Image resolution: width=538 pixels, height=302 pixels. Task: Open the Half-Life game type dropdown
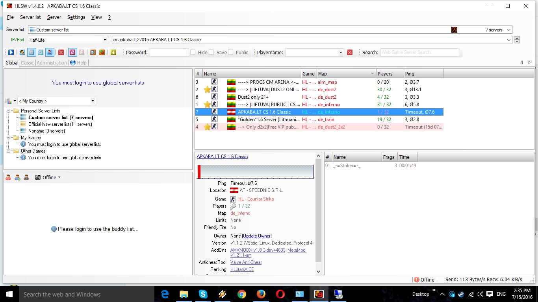[x=105, y=40]
